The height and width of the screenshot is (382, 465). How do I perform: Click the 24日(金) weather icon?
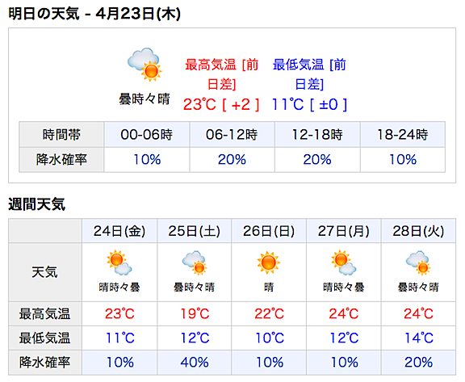tap(119, 262)
